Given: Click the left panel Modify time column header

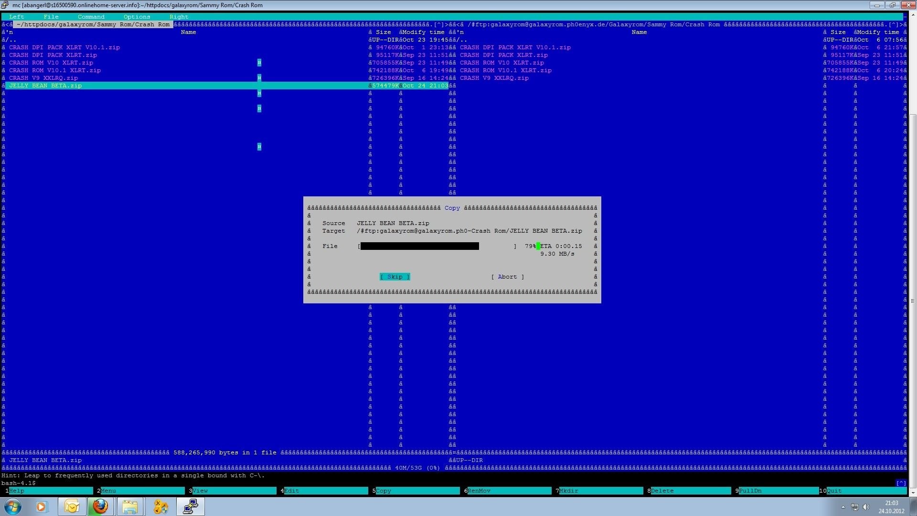Looking at the screenshot, I should [424, 32].
